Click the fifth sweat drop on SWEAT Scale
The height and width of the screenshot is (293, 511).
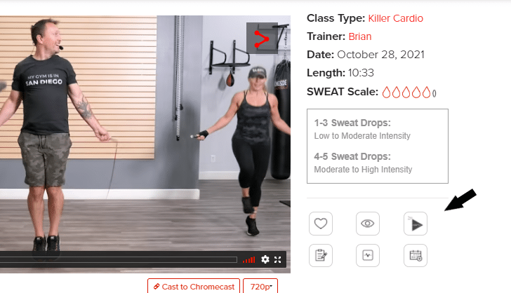point(426,93)
